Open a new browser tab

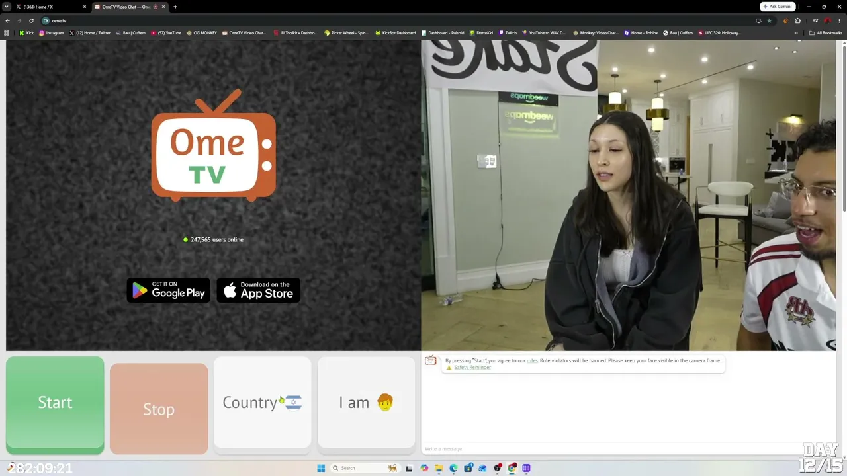[175, 7]
